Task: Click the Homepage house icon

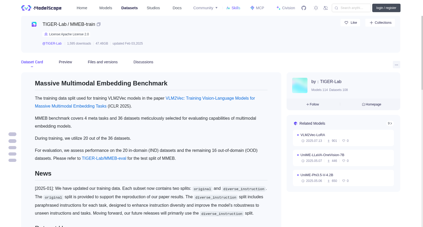Action: (364, 104)
